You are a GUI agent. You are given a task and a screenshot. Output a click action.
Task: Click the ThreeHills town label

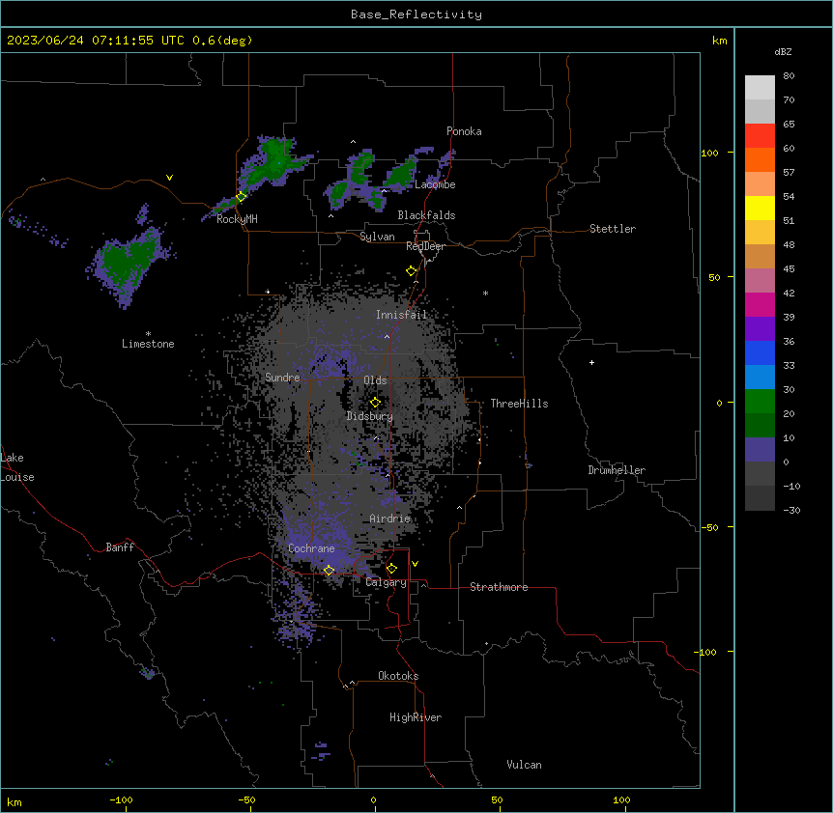coord(519,404)
